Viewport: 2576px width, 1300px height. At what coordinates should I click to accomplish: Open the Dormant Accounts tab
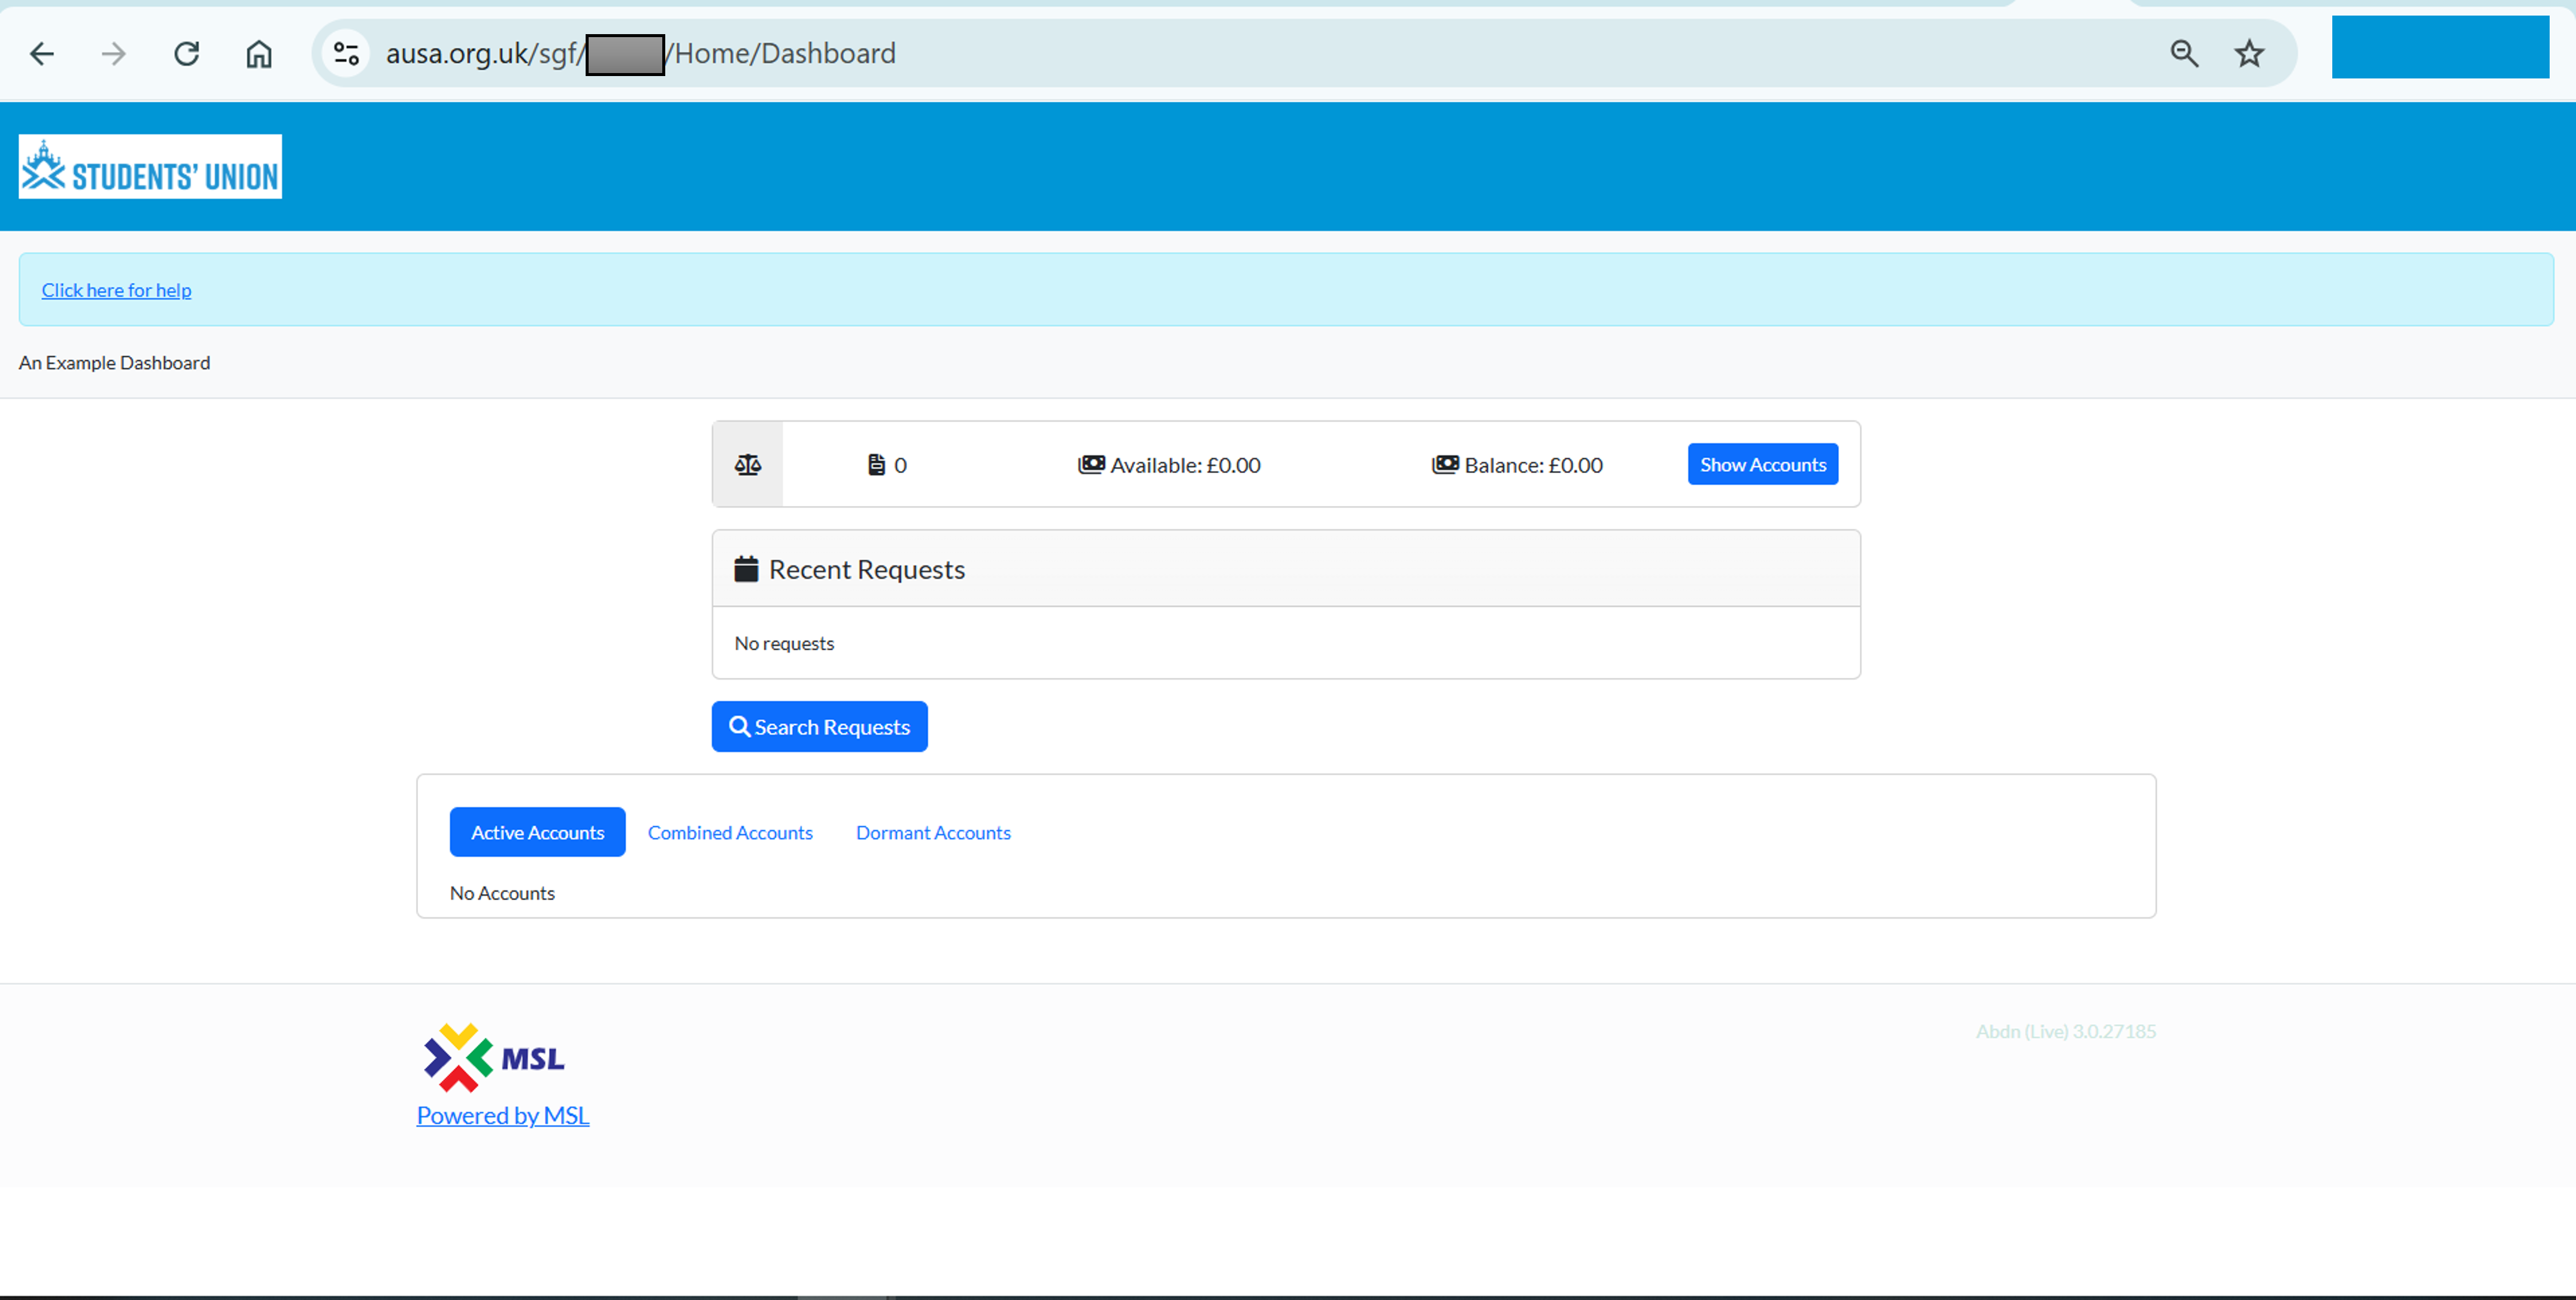click(933, 833)
